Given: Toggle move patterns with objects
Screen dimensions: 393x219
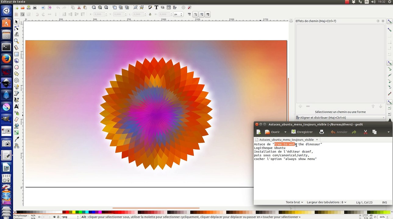Looking at the screenshot, I should pyautogui.click(x=208, y=14).
